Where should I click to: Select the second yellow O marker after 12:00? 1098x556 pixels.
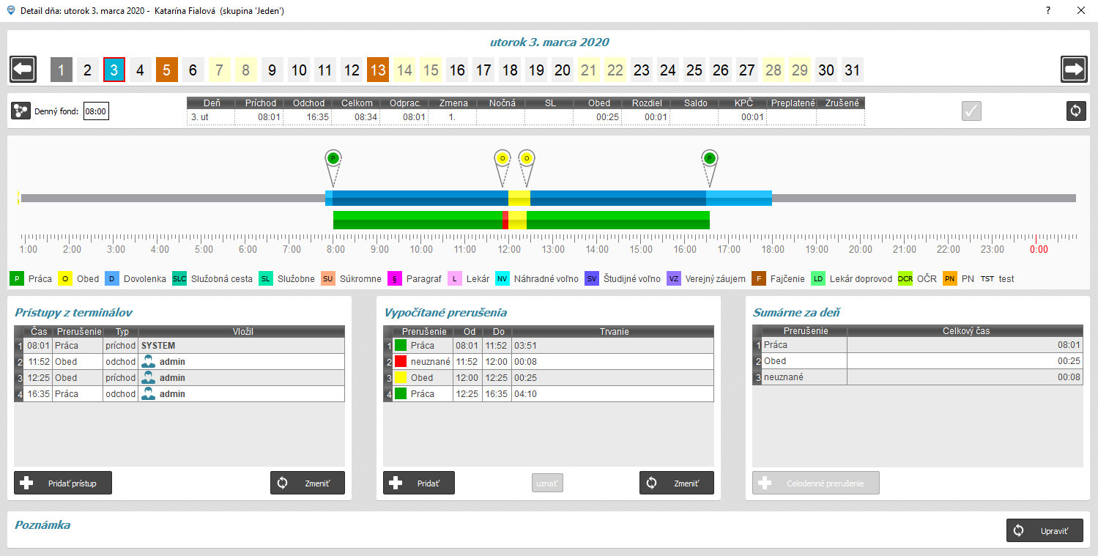pyautogui.click(x=526, y=158)
